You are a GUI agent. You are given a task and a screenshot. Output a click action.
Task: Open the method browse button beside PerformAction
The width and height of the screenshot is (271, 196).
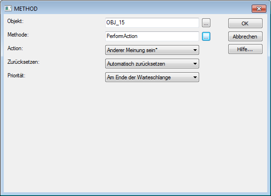tap(206, 37)
